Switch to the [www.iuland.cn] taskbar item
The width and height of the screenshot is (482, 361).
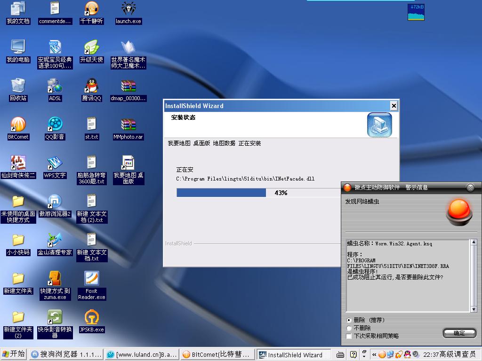pos(142,354)
